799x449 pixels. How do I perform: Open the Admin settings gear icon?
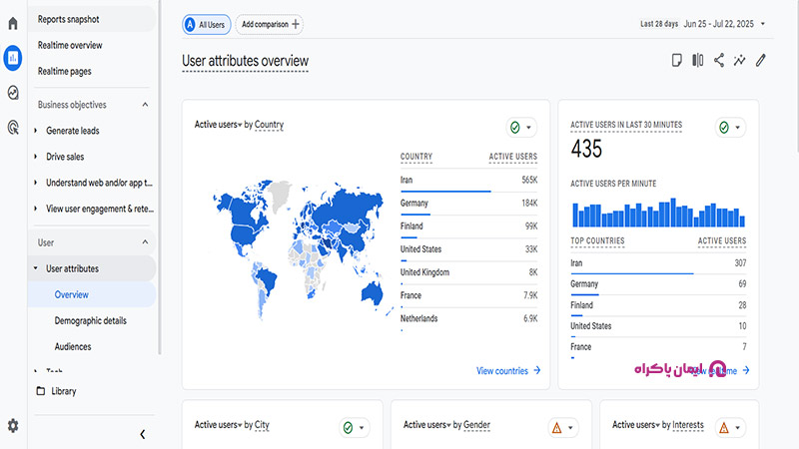(13, 426)
